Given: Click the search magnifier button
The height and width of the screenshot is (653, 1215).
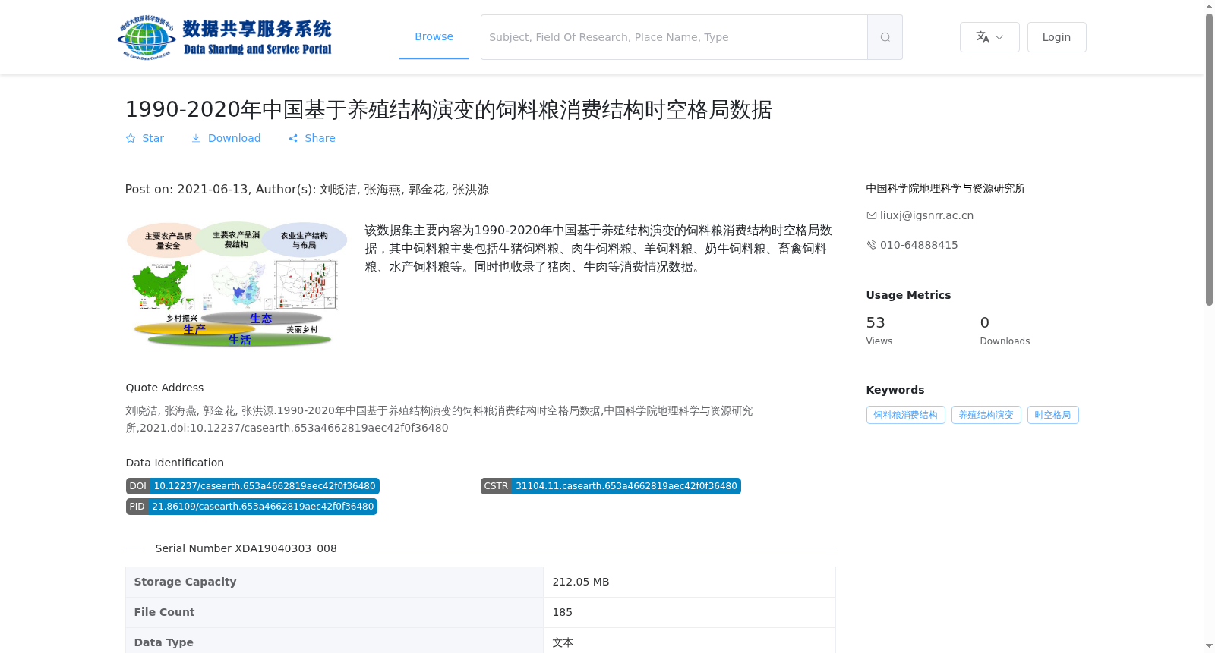Looking at the screenshot, I should point(885,37).
